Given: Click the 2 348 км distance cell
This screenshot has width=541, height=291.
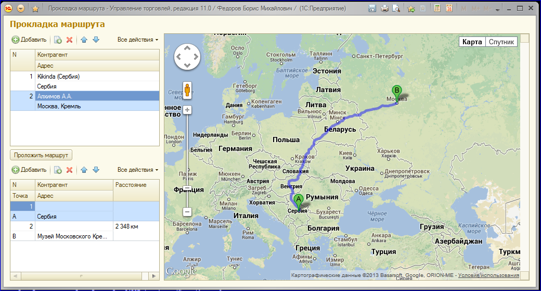Looking at the screenshot, I should (136, 226).
